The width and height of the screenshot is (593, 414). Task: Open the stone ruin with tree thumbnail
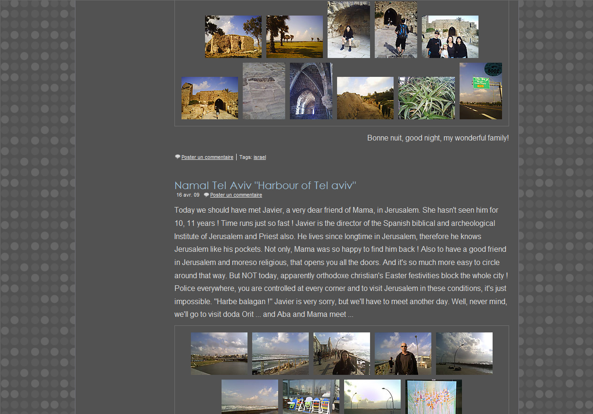point(233,37)
